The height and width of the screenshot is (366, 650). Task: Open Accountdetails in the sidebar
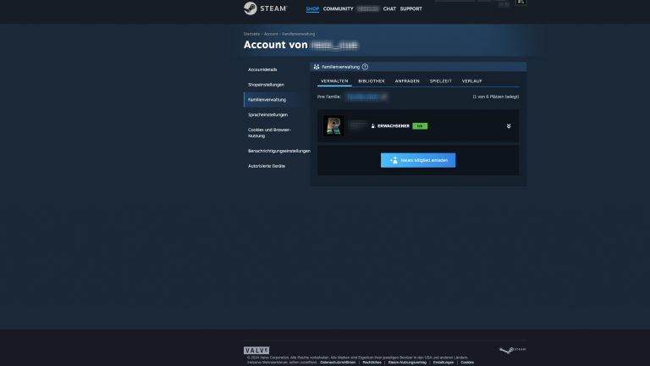(x=262, y=69)
